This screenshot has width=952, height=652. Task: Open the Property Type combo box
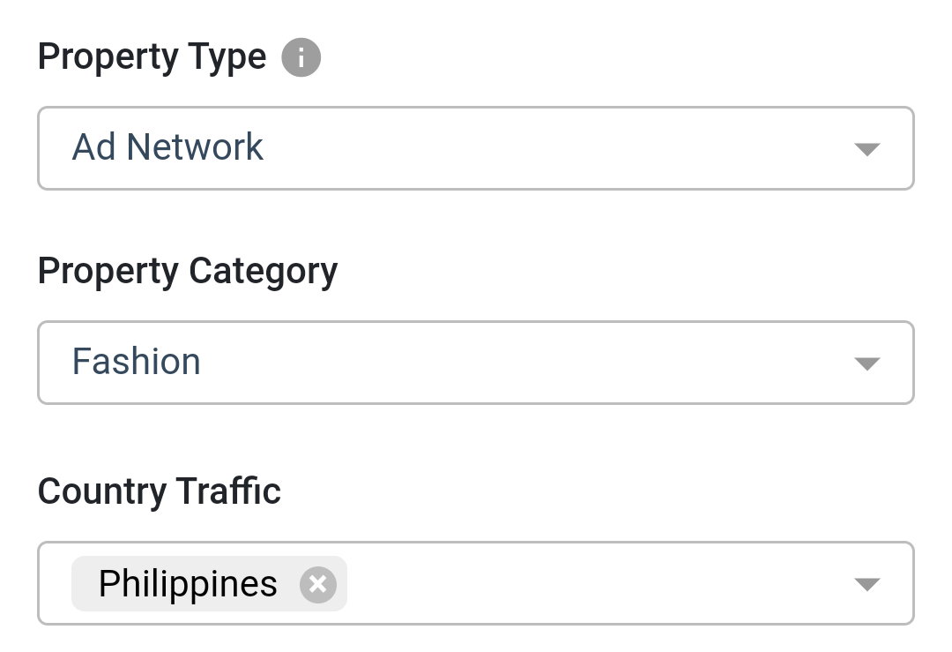pyautogui.click(x=476, y=148)
